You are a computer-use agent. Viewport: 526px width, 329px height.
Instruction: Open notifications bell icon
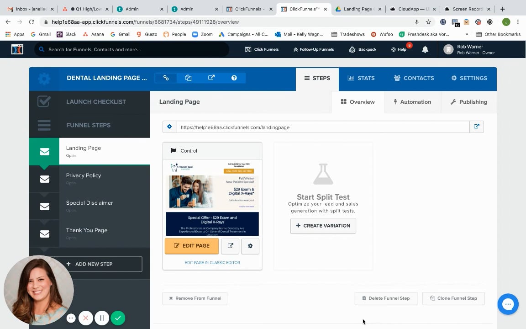tap(425, 49)
